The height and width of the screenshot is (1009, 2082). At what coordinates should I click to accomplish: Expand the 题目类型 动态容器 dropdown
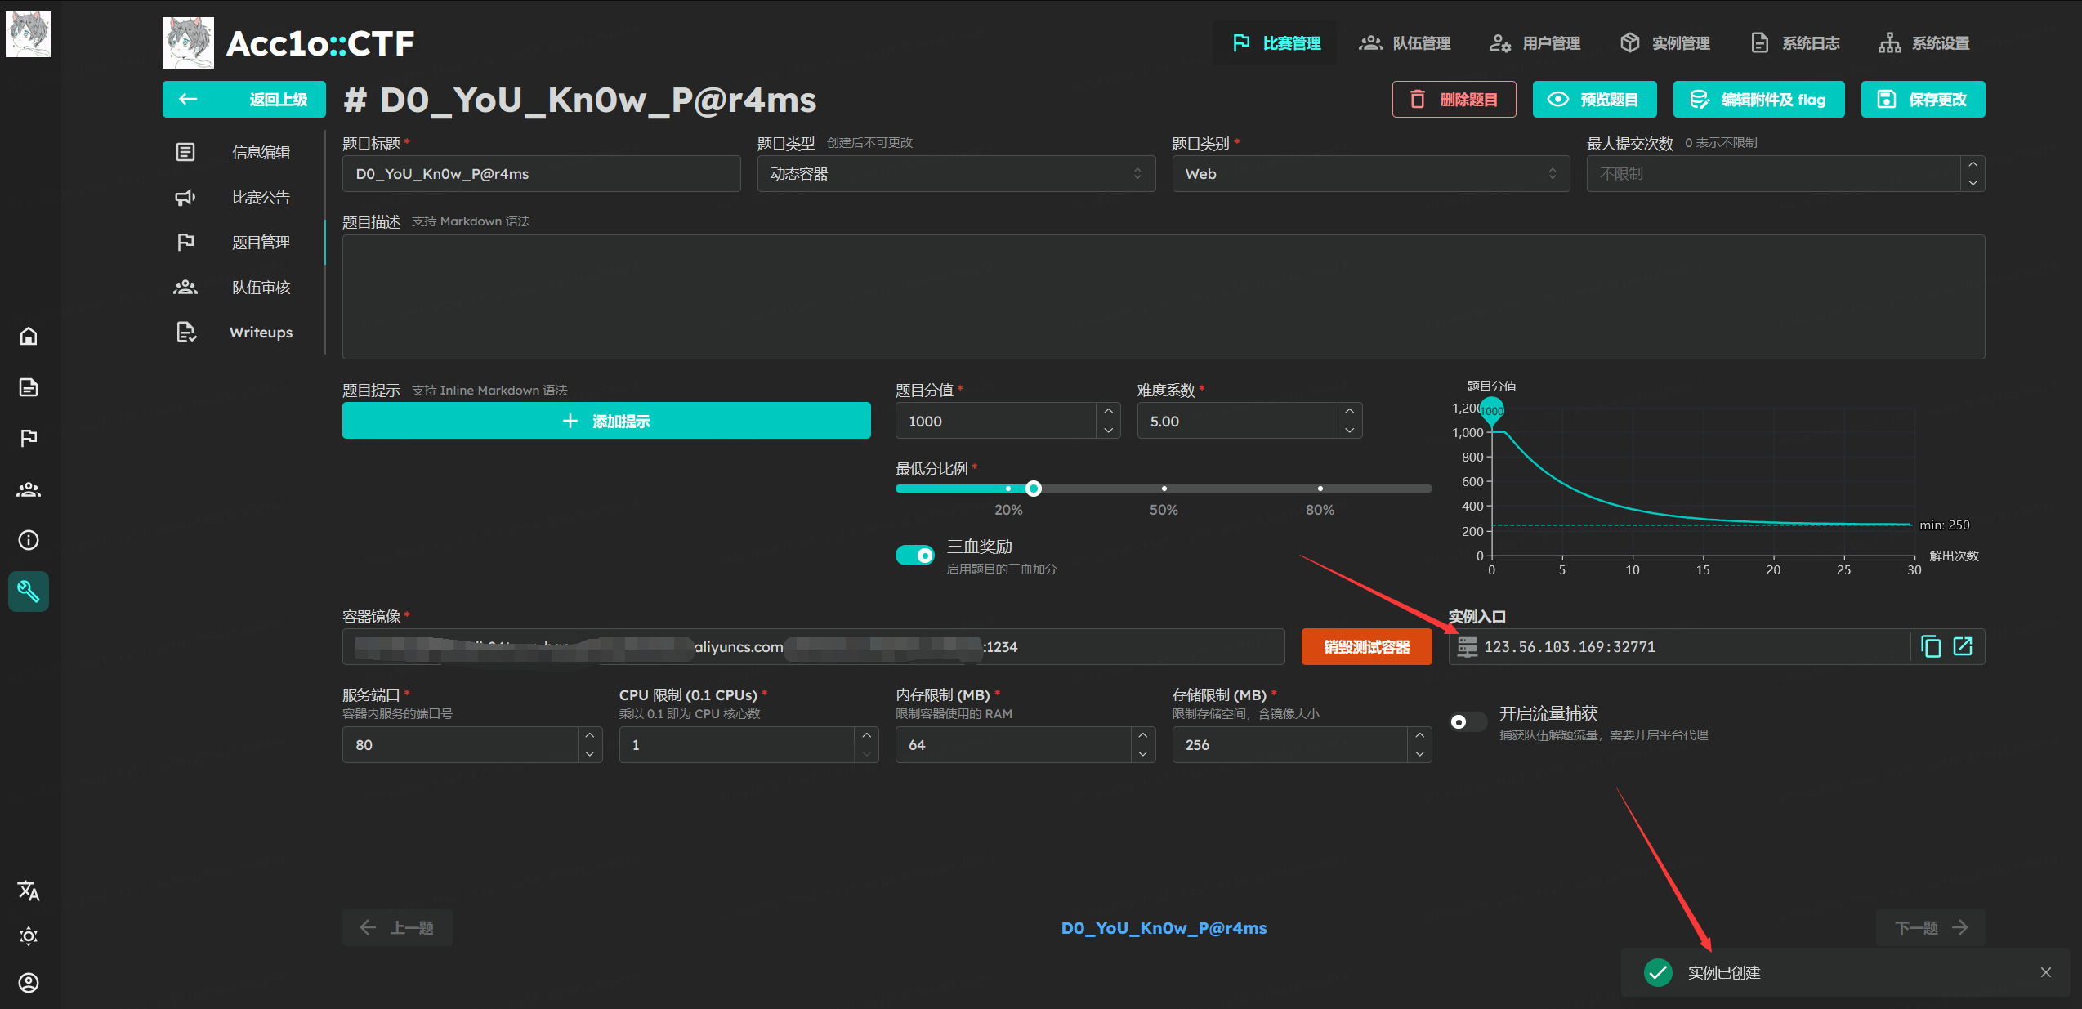(955, 174)
